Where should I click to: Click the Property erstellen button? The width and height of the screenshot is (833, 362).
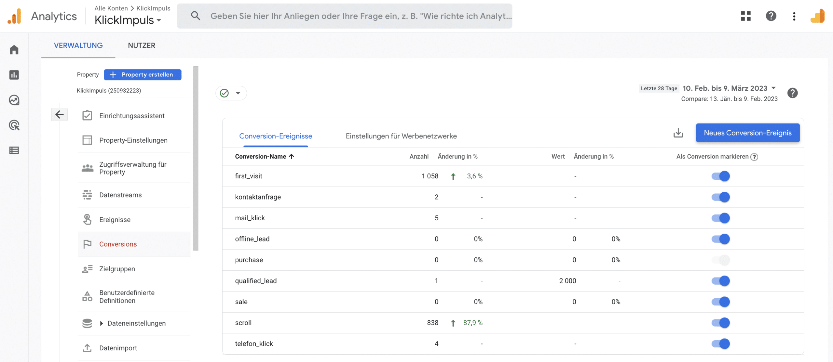point(143,75)
